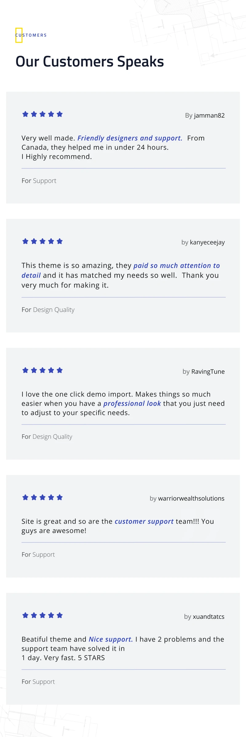The image size is (246, 737).
Task: Click the highlighted "professional look" text
Action: point(132,404)
